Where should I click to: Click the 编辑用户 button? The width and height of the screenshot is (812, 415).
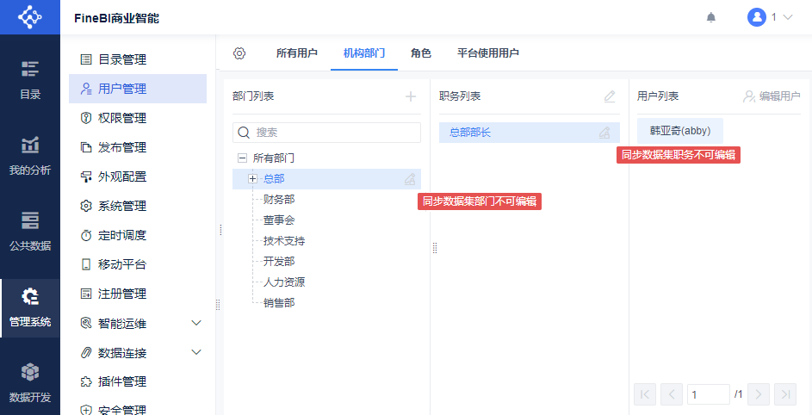click(x=772, y=96)
